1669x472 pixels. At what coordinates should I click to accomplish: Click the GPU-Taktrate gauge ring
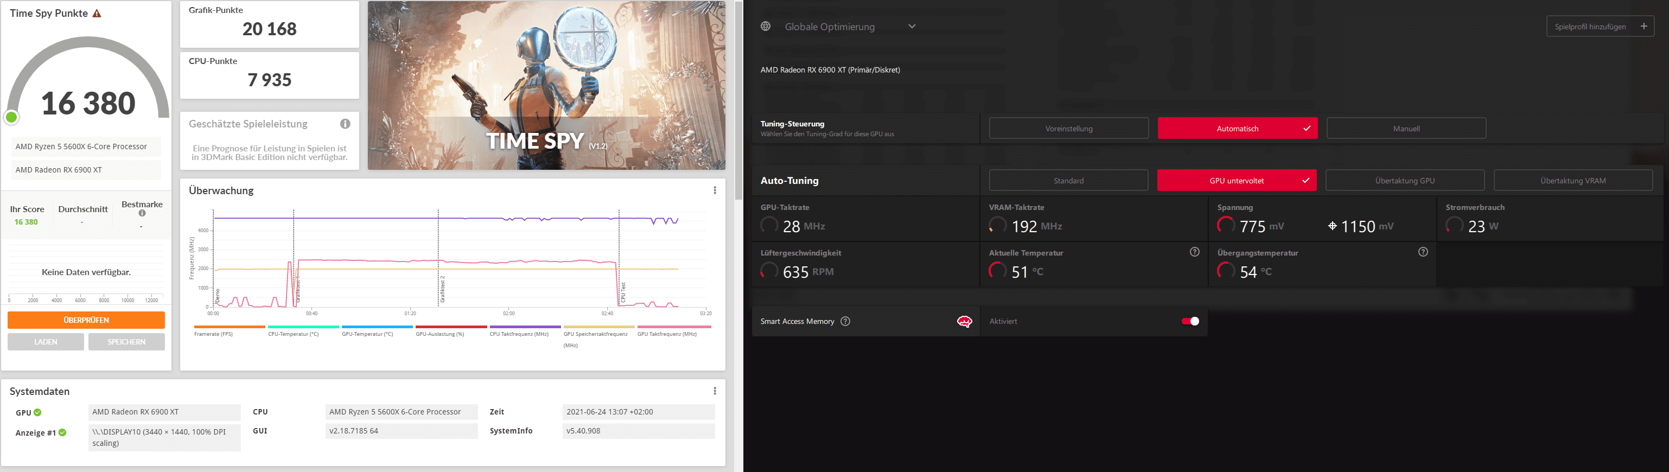[x=769, y=225]
